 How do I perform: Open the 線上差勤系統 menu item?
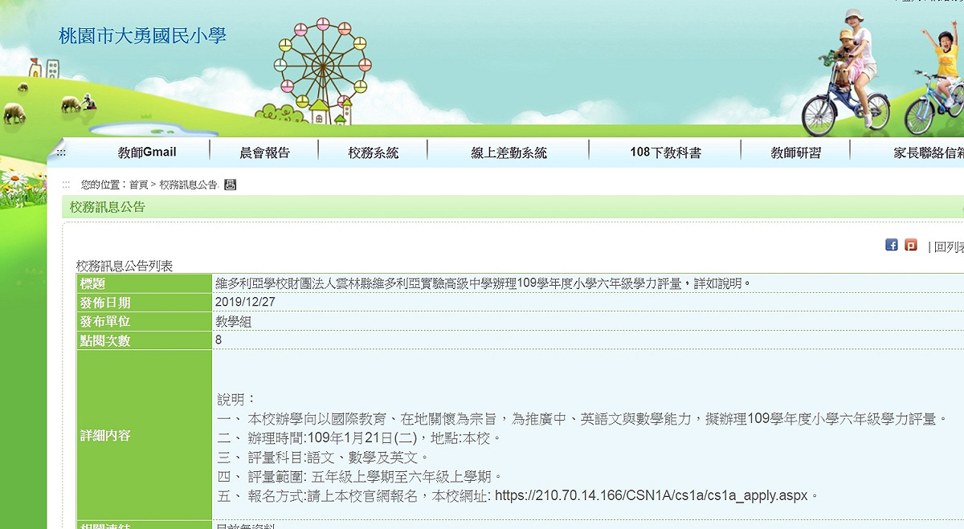coord(509,152)
